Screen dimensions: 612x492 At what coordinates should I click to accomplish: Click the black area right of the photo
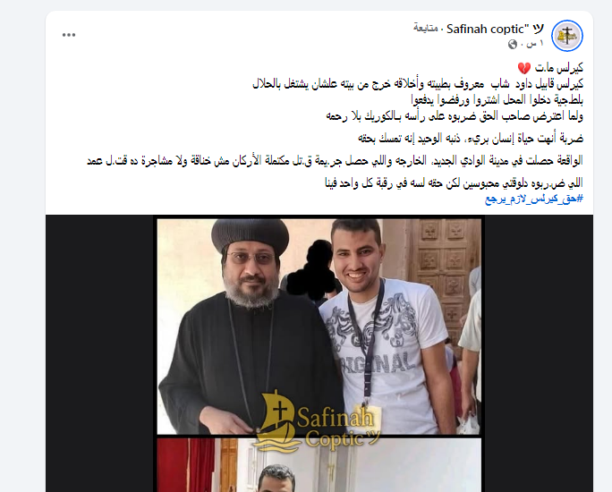[x=539, y=353]
